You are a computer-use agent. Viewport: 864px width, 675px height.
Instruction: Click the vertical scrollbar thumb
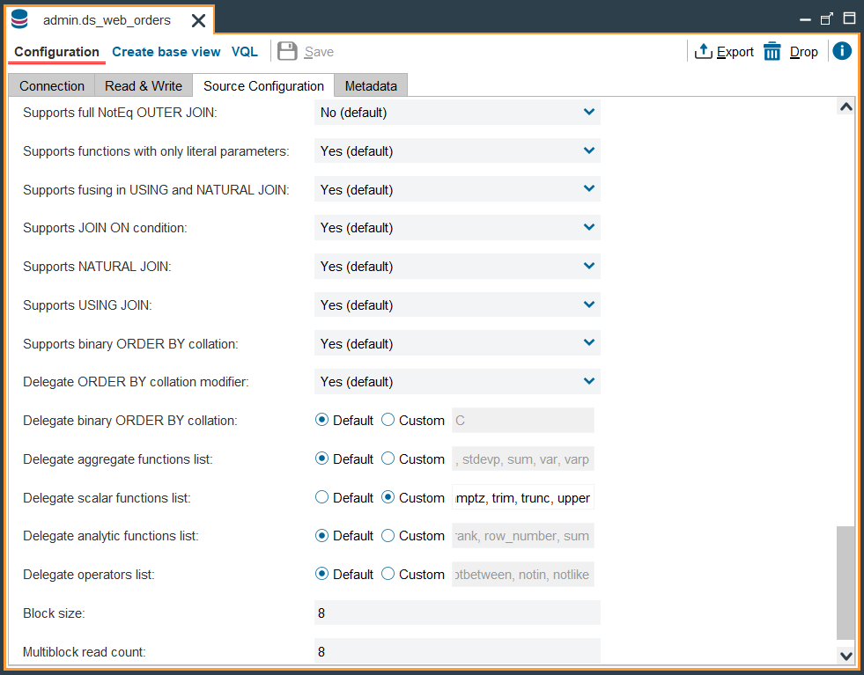pos(846,583)
